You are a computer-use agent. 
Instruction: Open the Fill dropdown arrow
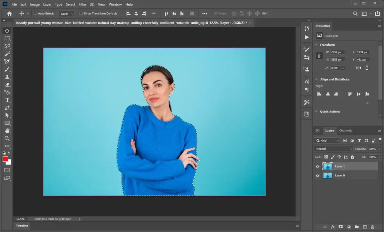379,157
